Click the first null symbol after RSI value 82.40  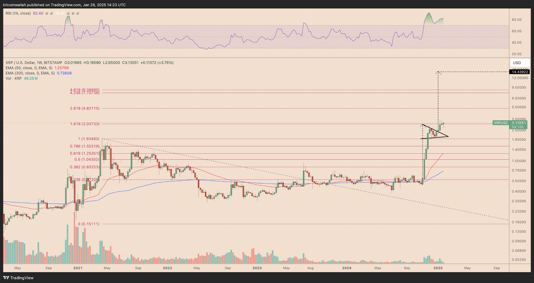tap(47, 13)
